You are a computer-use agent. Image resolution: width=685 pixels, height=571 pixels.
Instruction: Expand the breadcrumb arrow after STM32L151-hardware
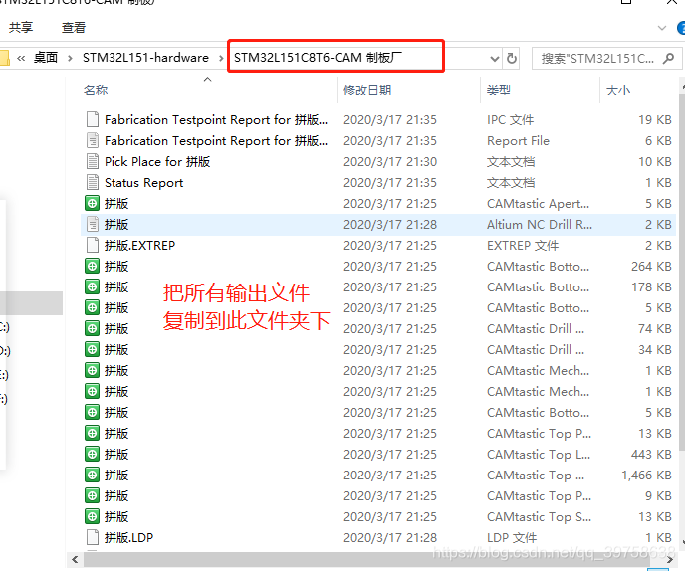[x=221, y=58]
